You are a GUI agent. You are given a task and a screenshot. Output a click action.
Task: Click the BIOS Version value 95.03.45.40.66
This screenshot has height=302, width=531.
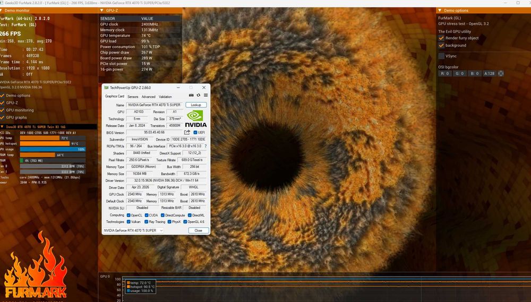pos(155,132)
